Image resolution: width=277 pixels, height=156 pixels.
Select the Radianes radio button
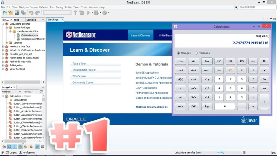[x=196, y=53]
